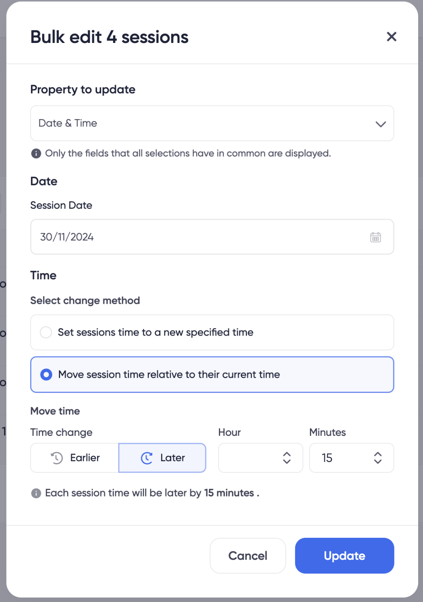
Task: Decrease the Hour value with down arrow
Action: [287, 462]
